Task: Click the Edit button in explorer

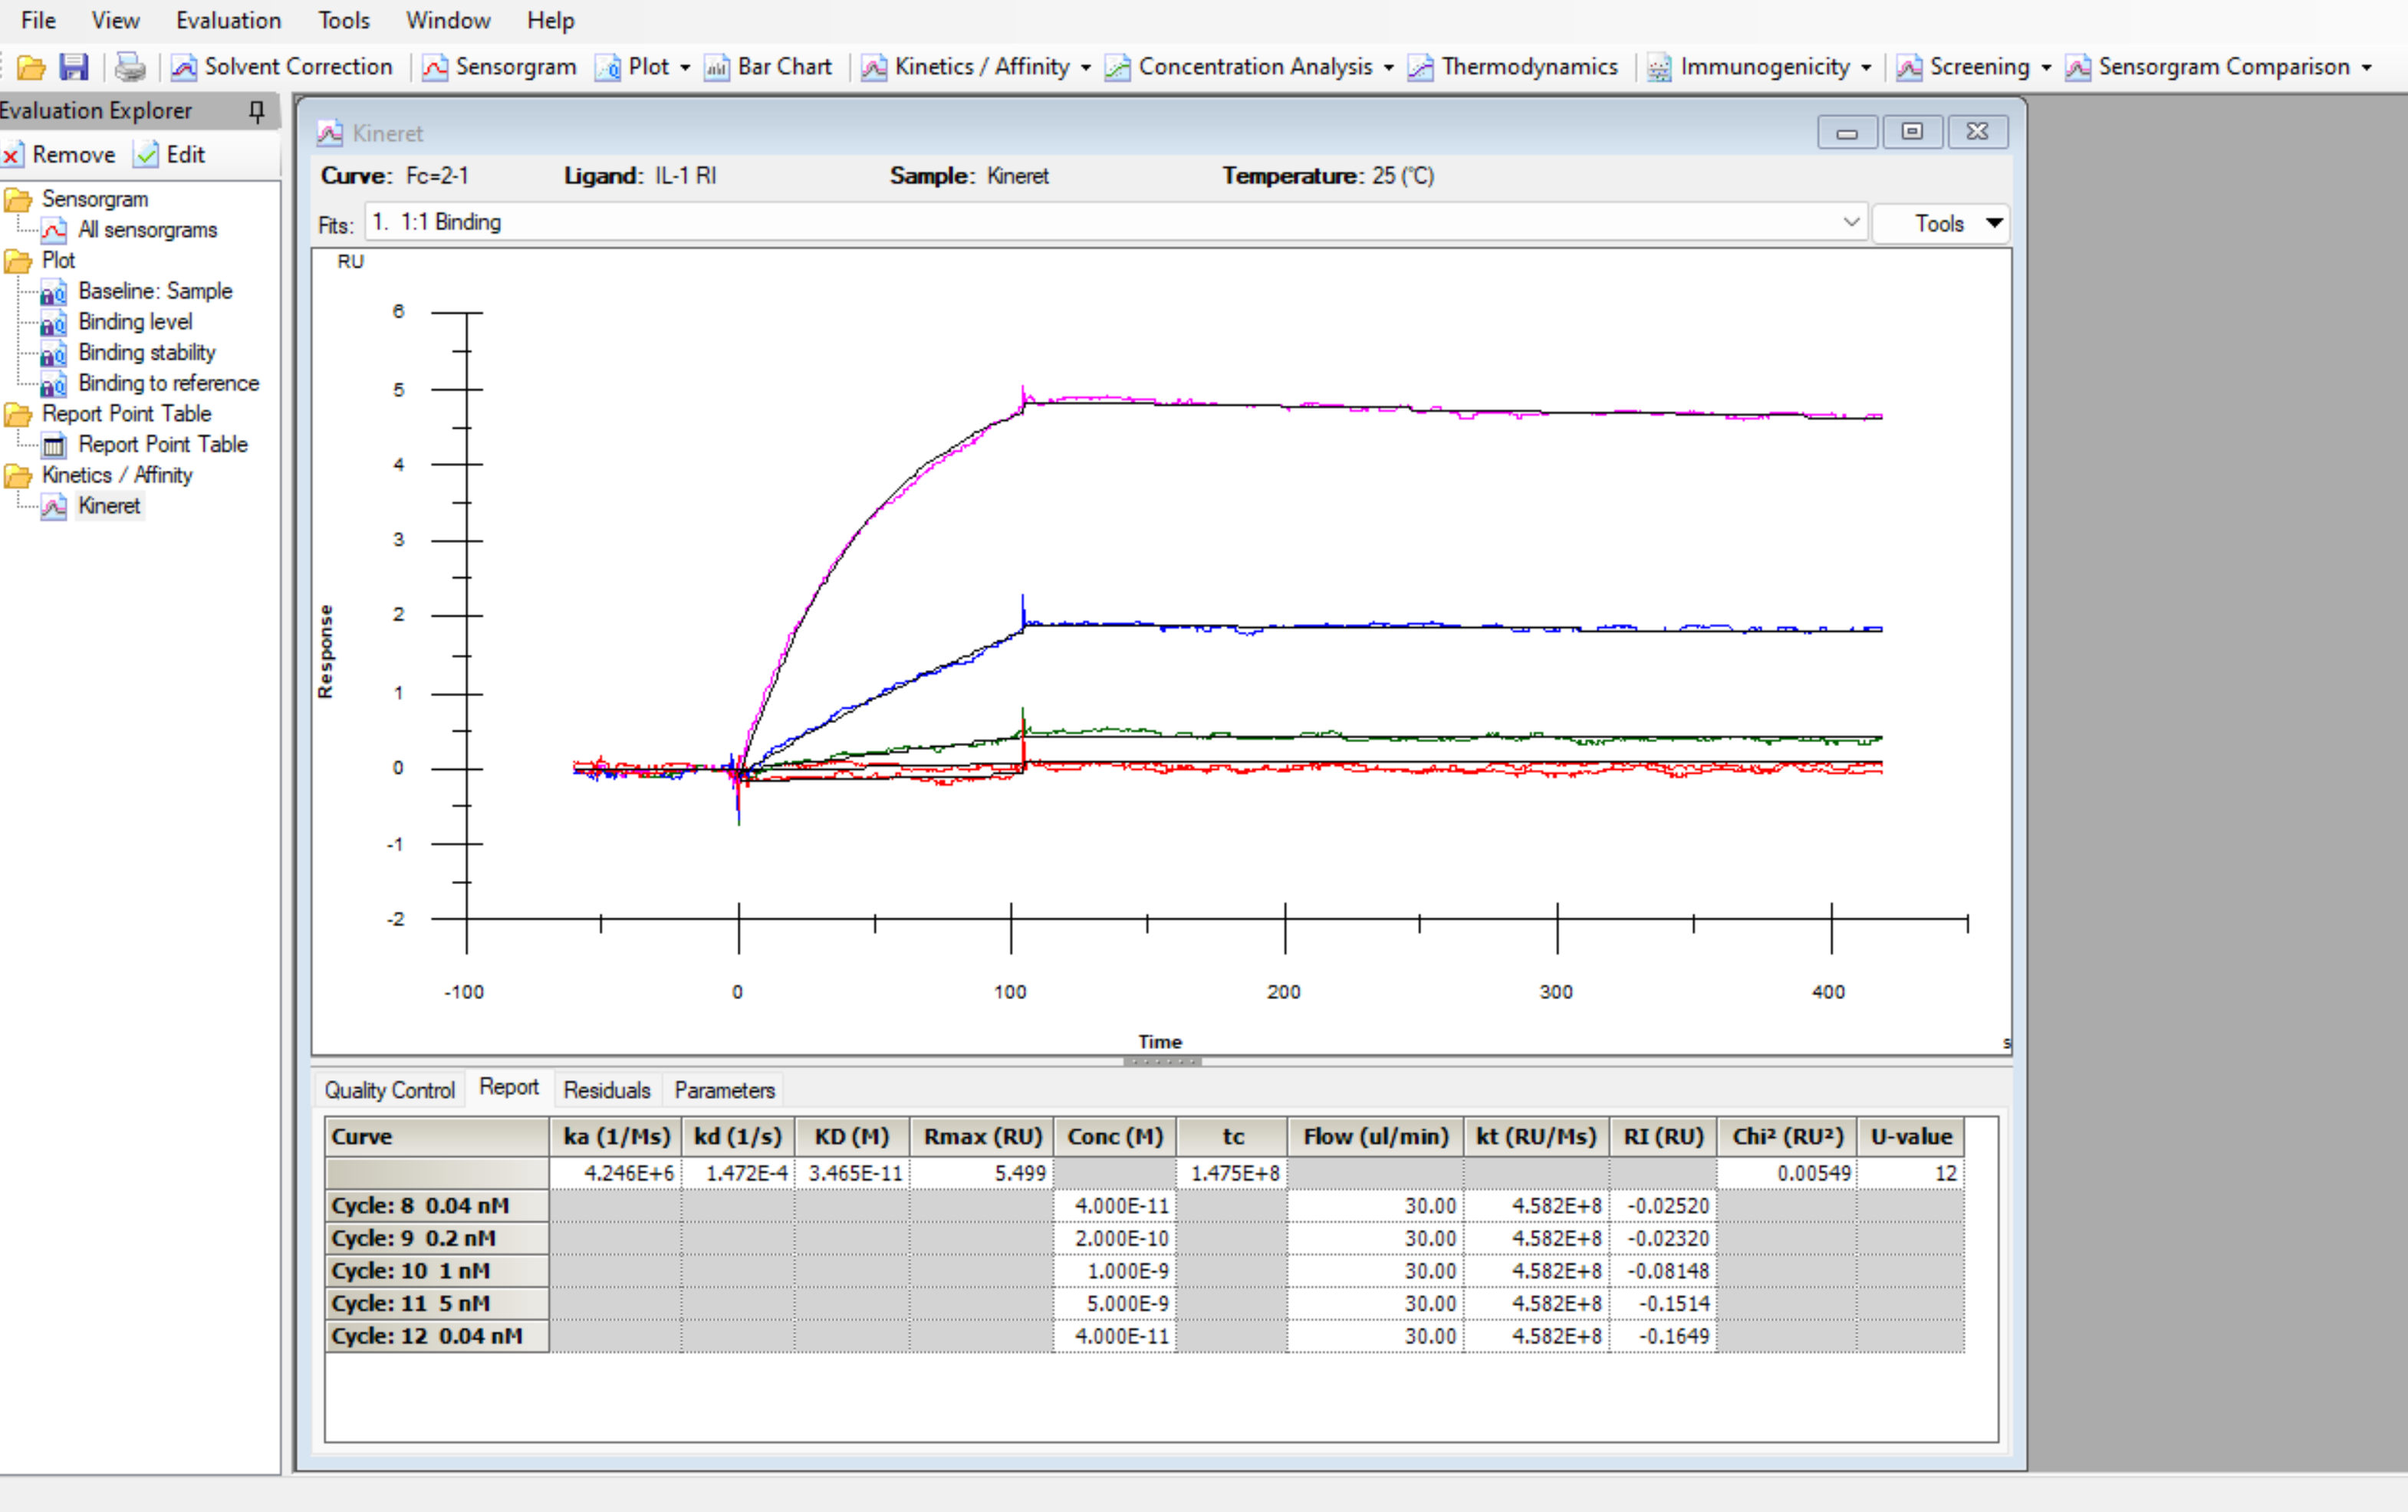Action: (170, 155)
